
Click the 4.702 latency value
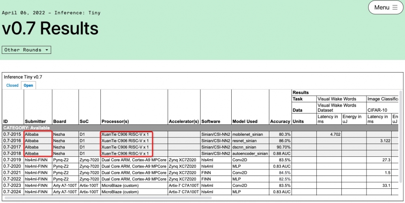click(x=335, y=134)
